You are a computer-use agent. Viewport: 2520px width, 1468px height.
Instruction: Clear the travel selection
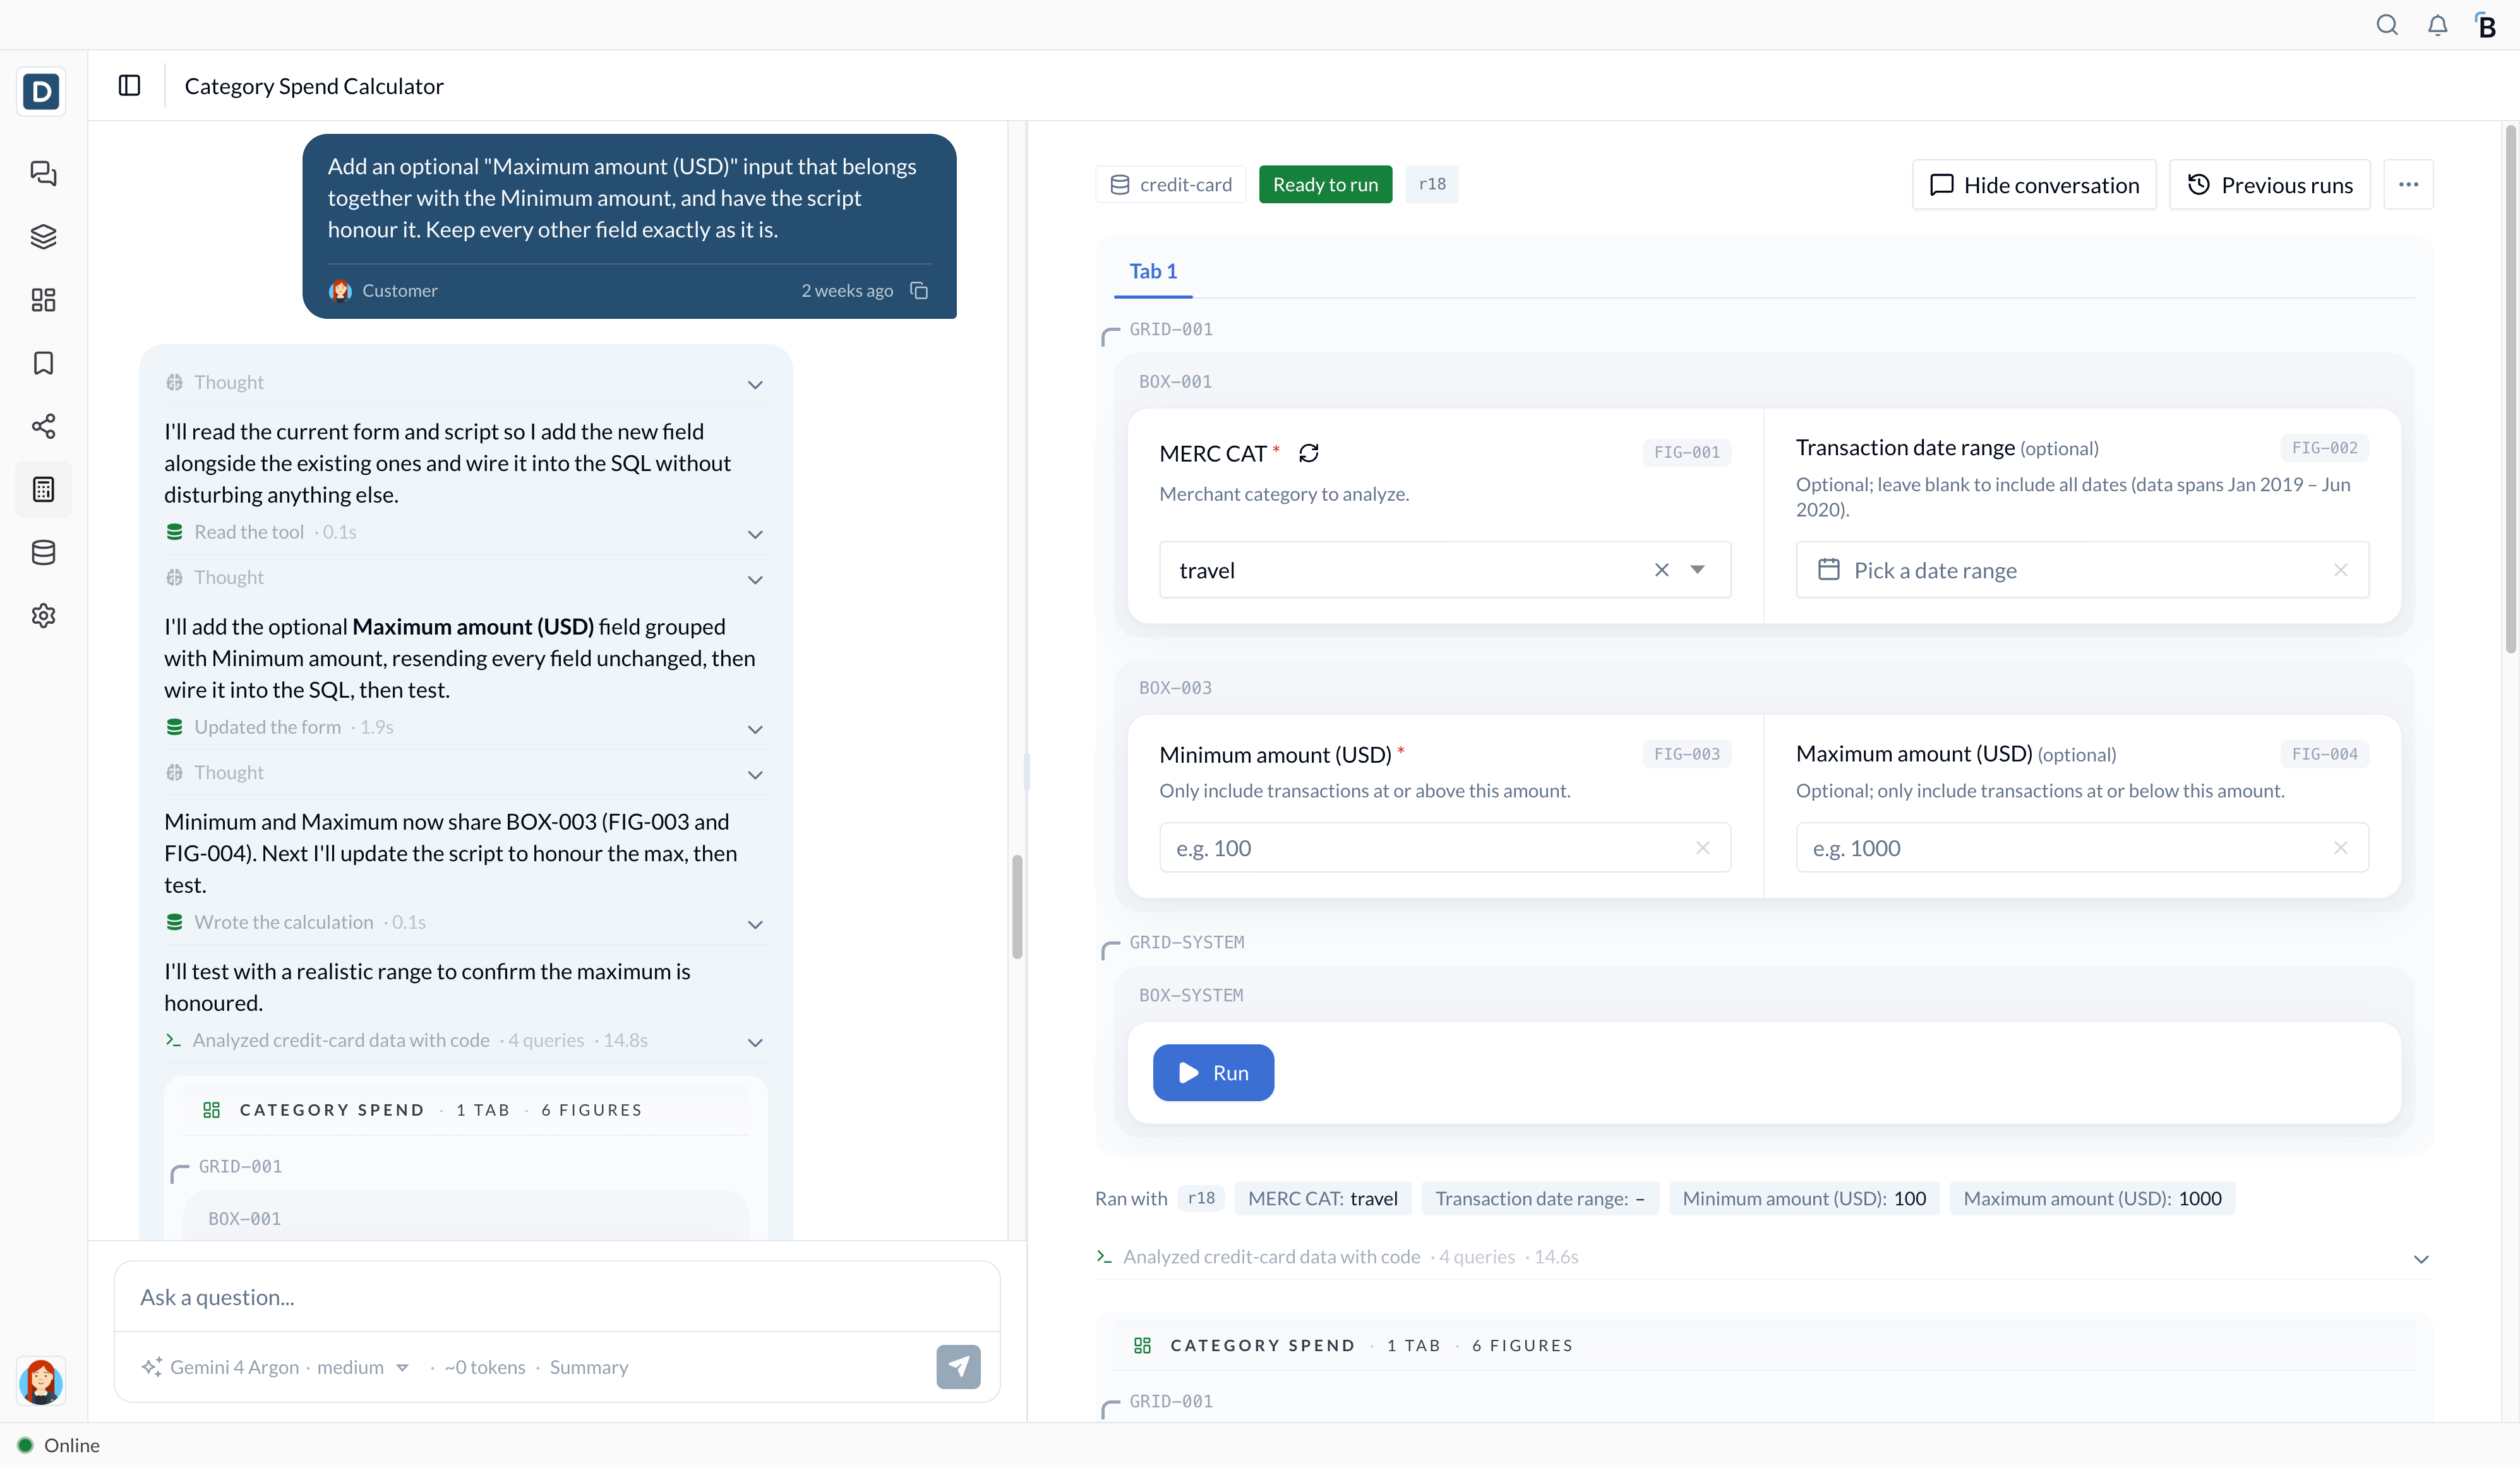point(1661,569)
